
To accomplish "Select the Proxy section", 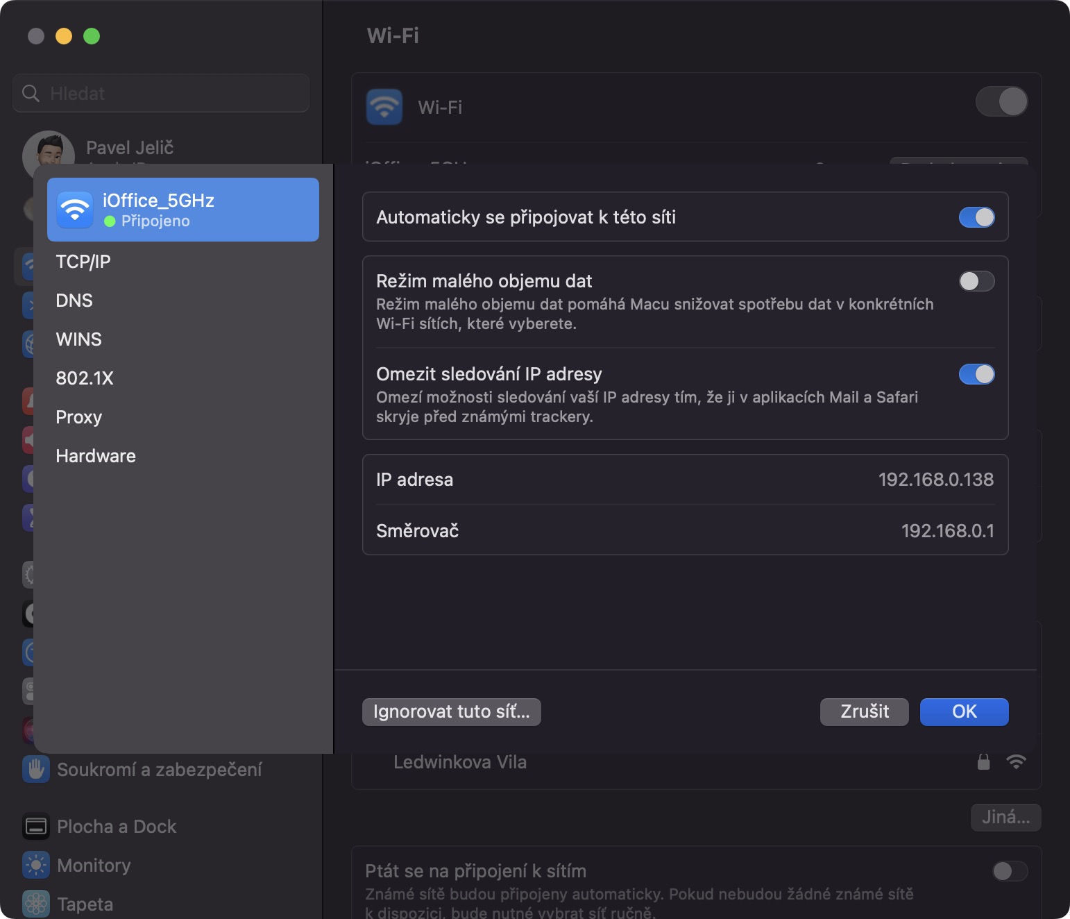I will coord(79,417).
